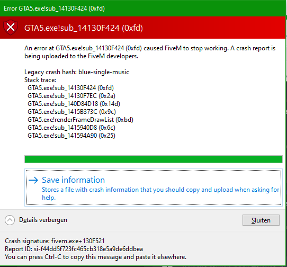The image size is (287, 267).
Task: Click the stack trace entry sub_140D84D18 (0x14d)
Action: [x=74, y=104]
